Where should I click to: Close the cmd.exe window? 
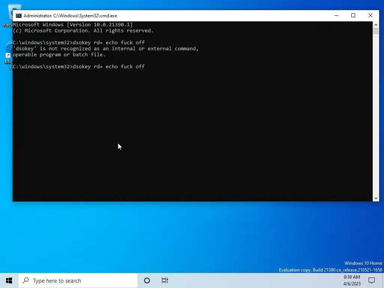370,15
